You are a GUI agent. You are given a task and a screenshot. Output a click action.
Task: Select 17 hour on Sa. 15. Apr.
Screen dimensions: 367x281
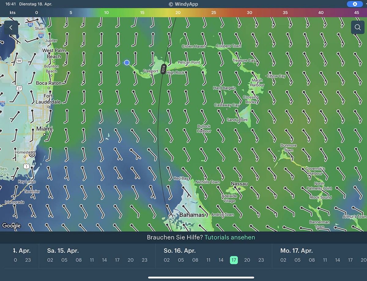click(117, 260)
